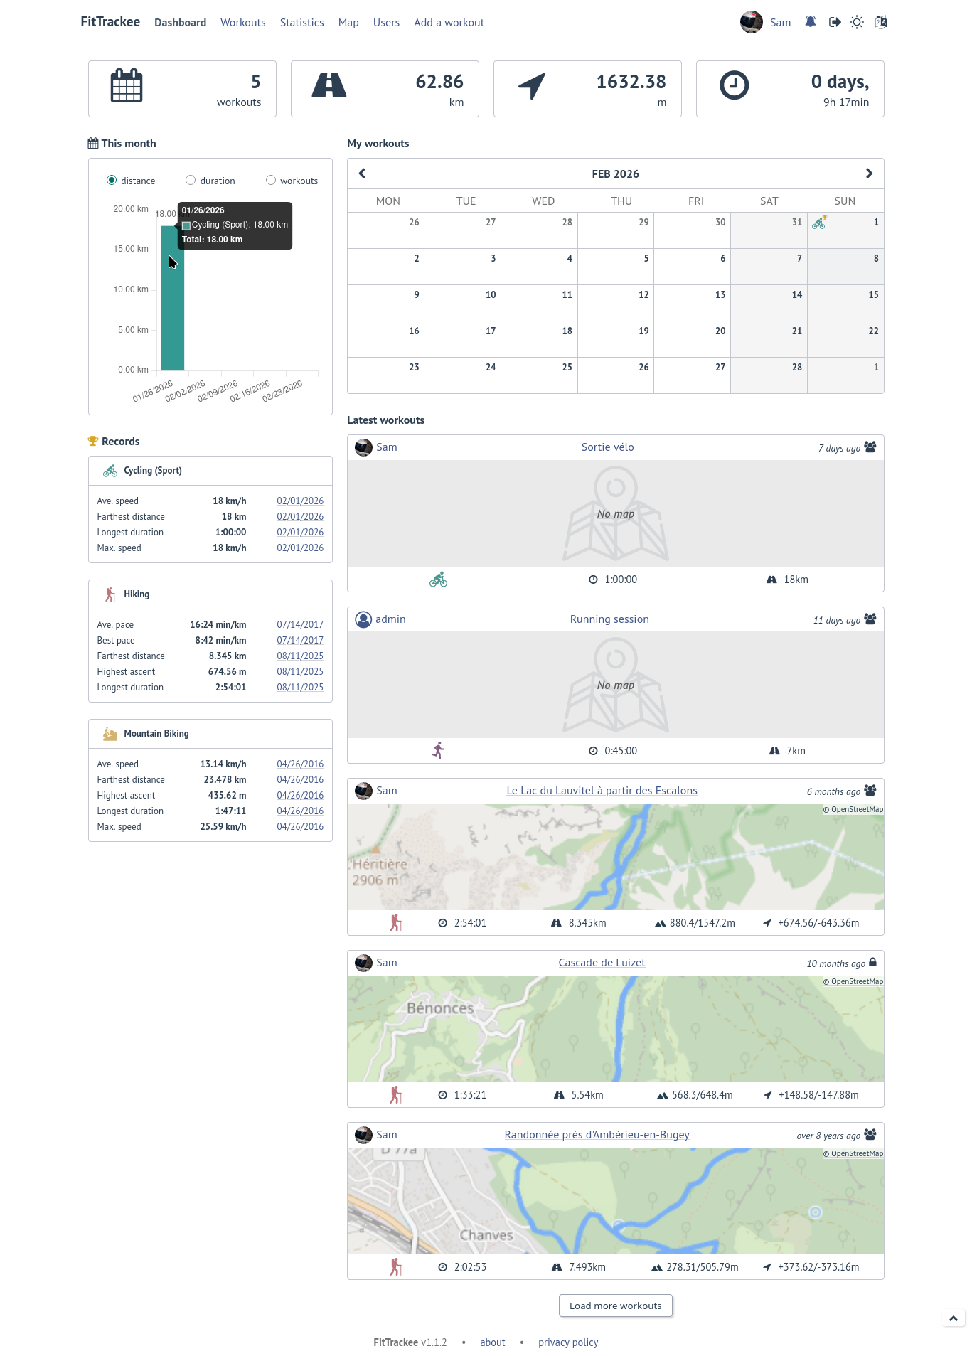Open Le Lac du Lauvitel workout link

pyautogui.click(x=602, y=791)
